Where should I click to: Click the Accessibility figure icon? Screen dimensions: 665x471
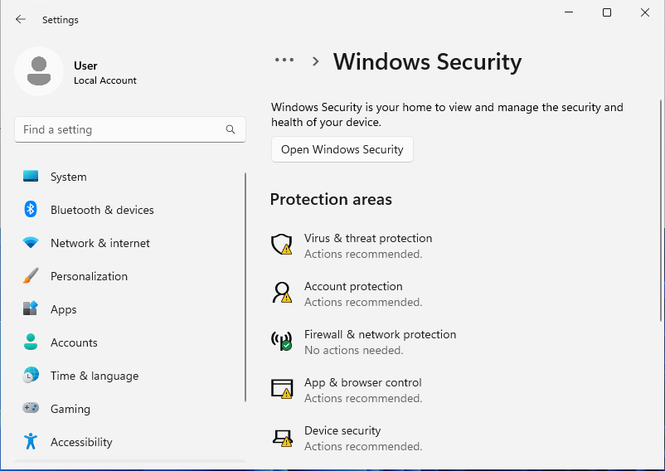point(31,441)
